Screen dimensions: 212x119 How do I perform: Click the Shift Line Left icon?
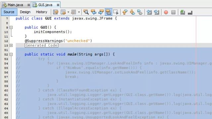coord(149,12)
